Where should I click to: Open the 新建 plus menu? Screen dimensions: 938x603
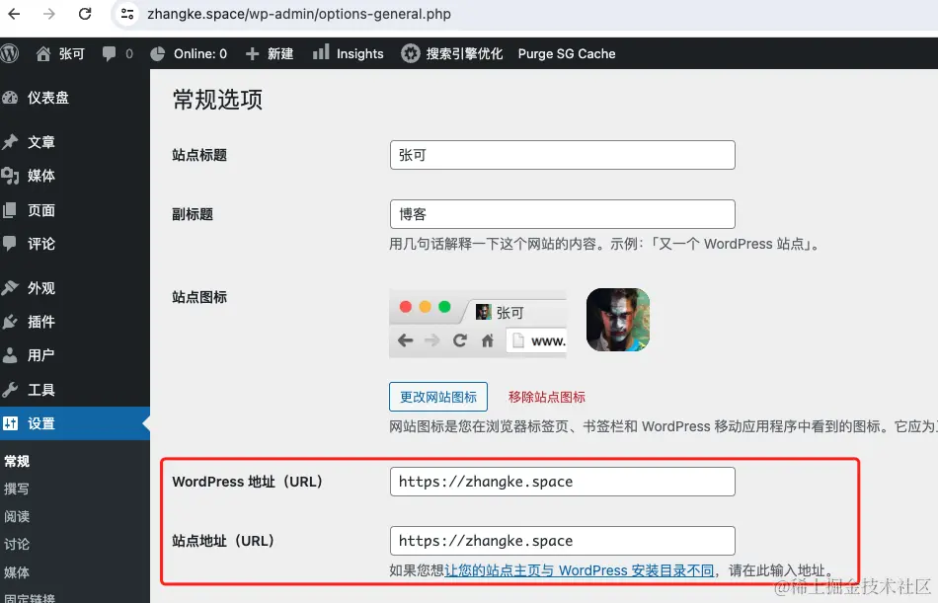[x=270, y=54]
